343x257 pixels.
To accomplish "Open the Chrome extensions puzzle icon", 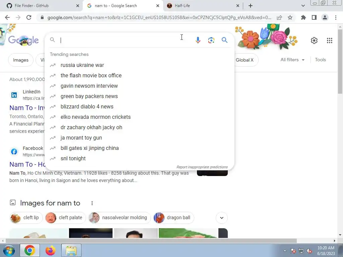I will [x=303, y=17].
